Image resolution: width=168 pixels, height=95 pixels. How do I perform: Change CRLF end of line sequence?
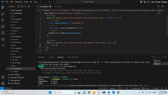(126, 88)
